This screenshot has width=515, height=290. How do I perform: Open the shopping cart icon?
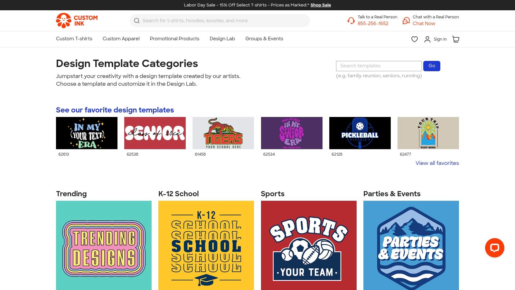(456, 39)
